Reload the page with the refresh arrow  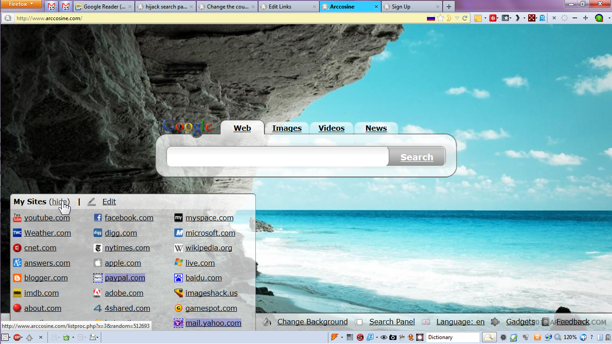click(465, 18)
